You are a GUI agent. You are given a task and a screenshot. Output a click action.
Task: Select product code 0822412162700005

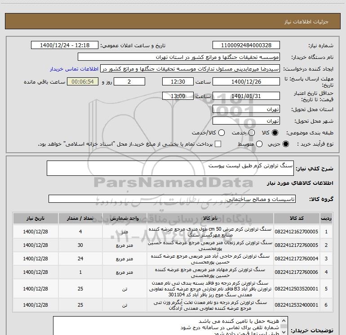click(x=297, y=232)
